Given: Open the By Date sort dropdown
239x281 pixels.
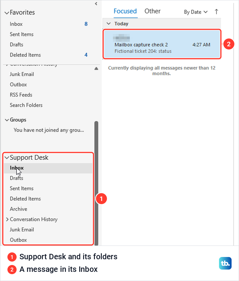Looking at the screenshot, I should pos(196,12).
